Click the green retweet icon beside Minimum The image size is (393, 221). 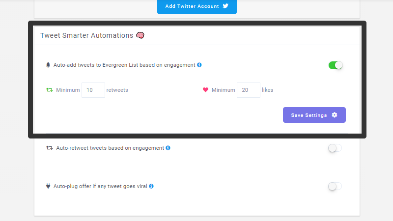(50, 90)
